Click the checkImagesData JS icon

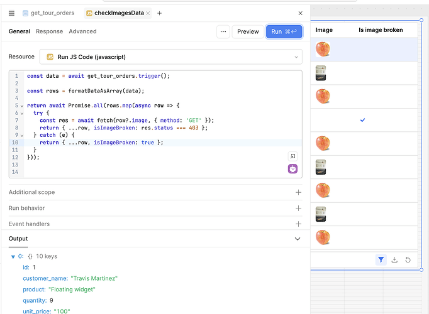tap(89, 13)
